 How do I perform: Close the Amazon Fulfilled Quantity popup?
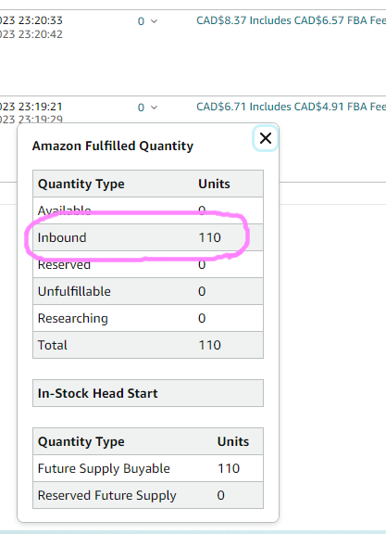click(266, 138)
